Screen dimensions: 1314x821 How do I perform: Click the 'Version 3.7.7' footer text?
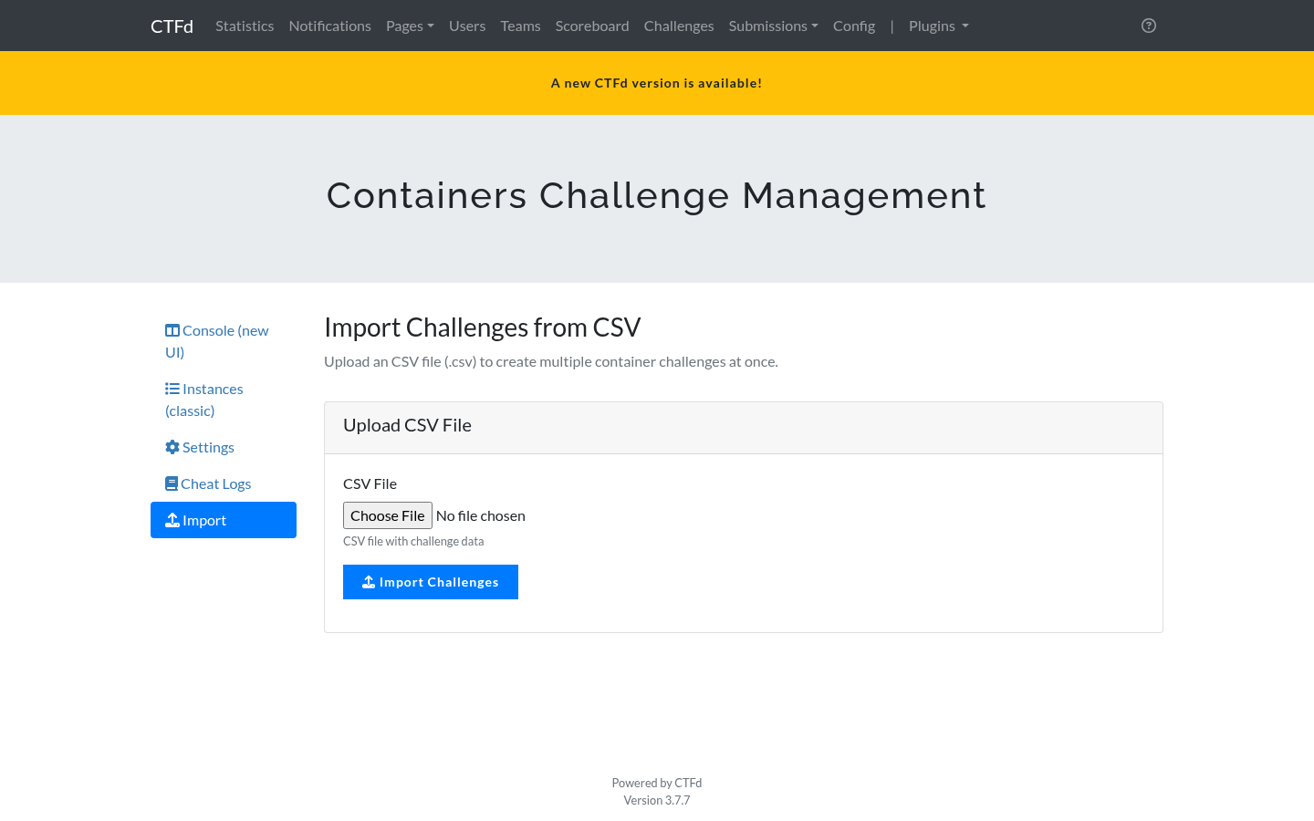coord(657,800)
